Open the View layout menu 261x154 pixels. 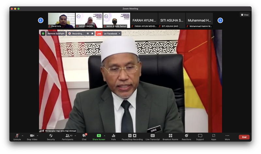pos(244,15)
